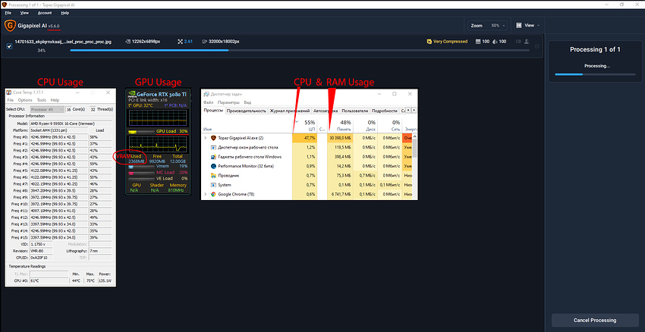Click the Freq #15 load value 39%

pos(100,237)
